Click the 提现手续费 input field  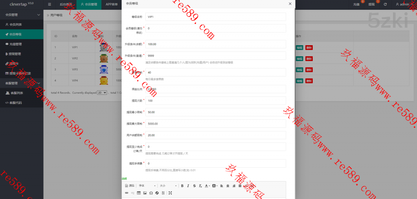point(216,164)
